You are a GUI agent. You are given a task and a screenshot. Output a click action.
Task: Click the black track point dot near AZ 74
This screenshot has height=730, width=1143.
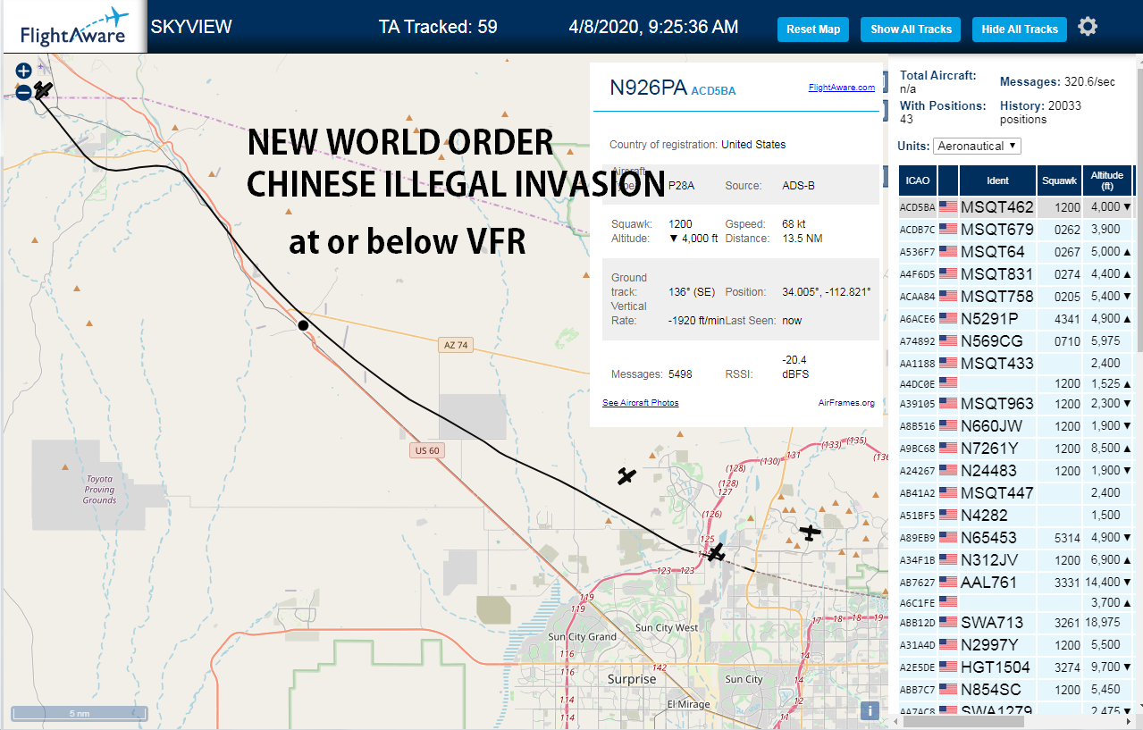click(x=303, y=325)
